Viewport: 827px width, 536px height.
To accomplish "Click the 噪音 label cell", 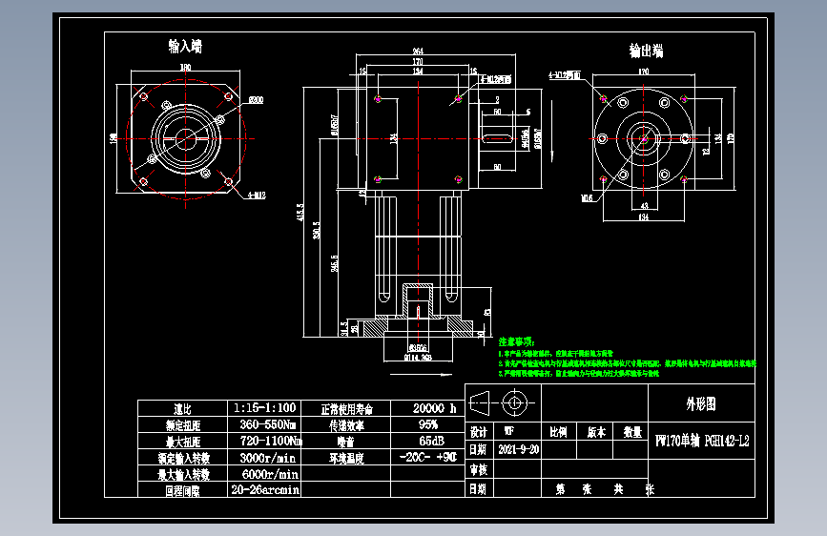I will pyautogui.click(x=346, y=442).
